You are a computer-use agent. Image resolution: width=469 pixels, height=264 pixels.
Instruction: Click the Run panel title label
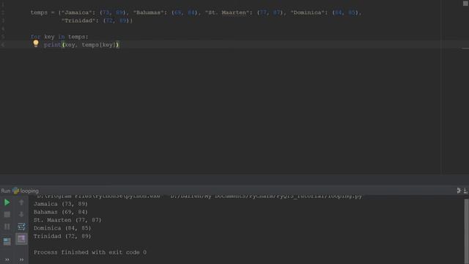5,191
